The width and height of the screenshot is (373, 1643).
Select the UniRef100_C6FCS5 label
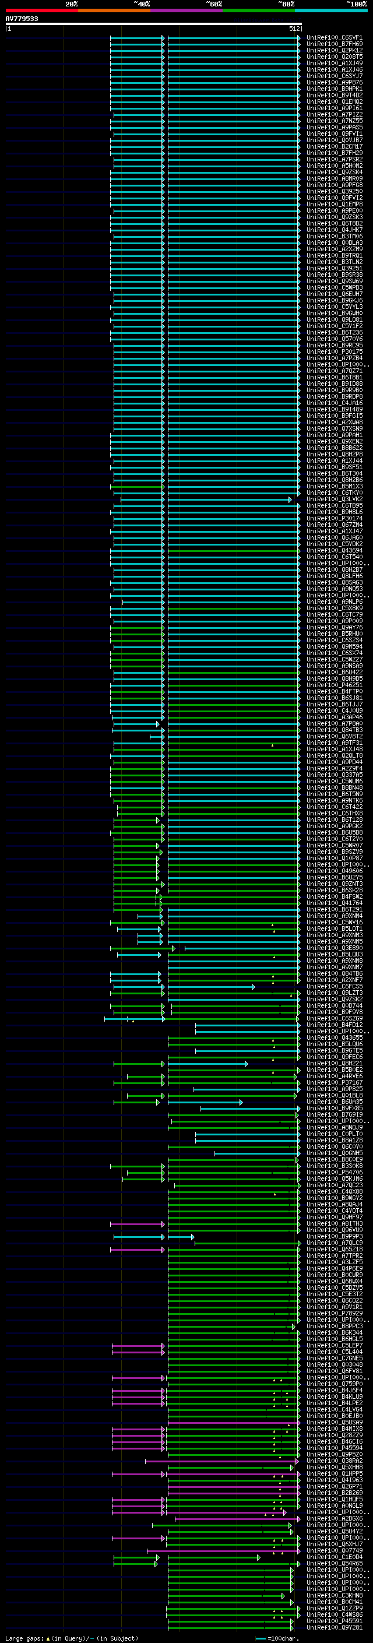(x=335, y=987)
